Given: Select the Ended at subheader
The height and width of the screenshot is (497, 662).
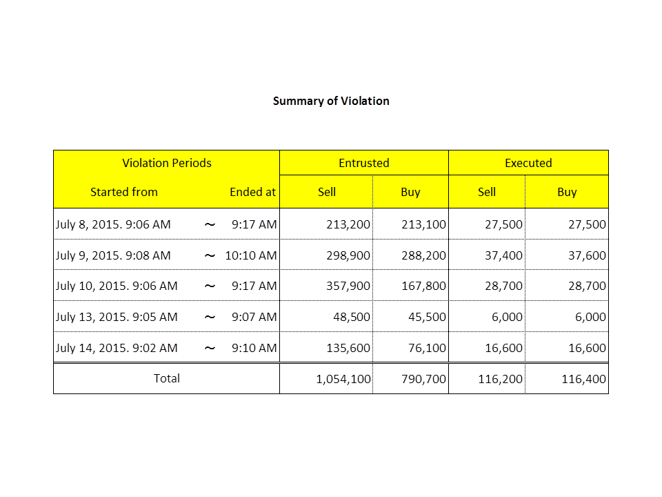Looking at the screenshot, I should [x=253, y=192].
